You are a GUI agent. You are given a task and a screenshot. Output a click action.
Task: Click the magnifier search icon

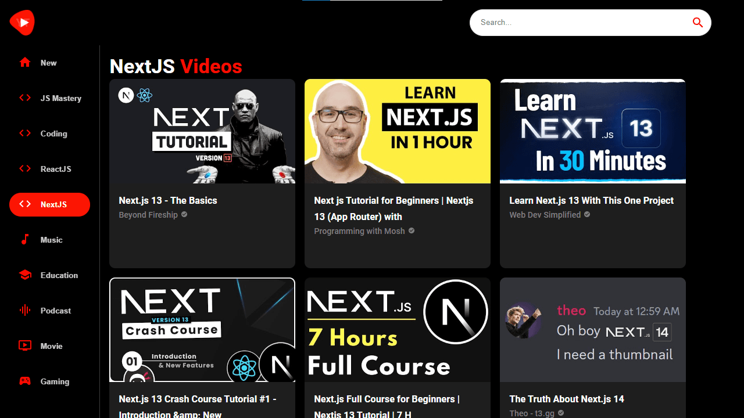697,22
